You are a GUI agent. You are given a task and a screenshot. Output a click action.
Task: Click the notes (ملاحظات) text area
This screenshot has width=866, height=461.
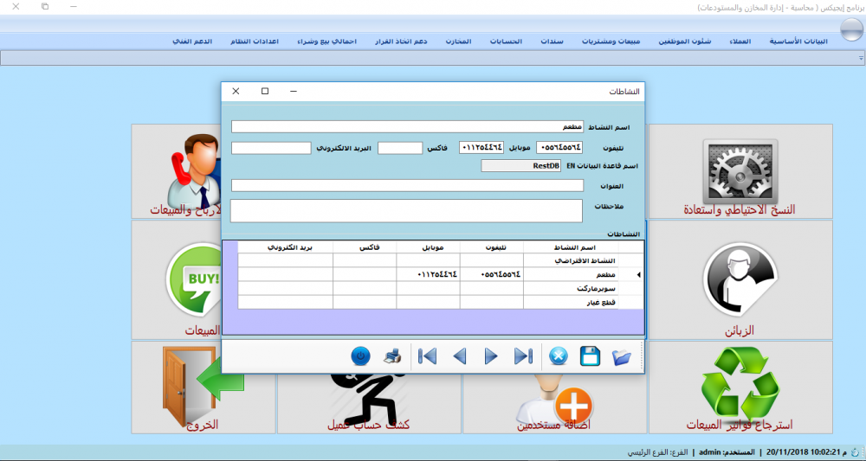406,211
